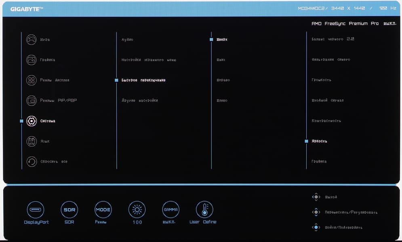Click the DisplayPort label text
The image size is (402, 242).
click(x=36, y=222)
